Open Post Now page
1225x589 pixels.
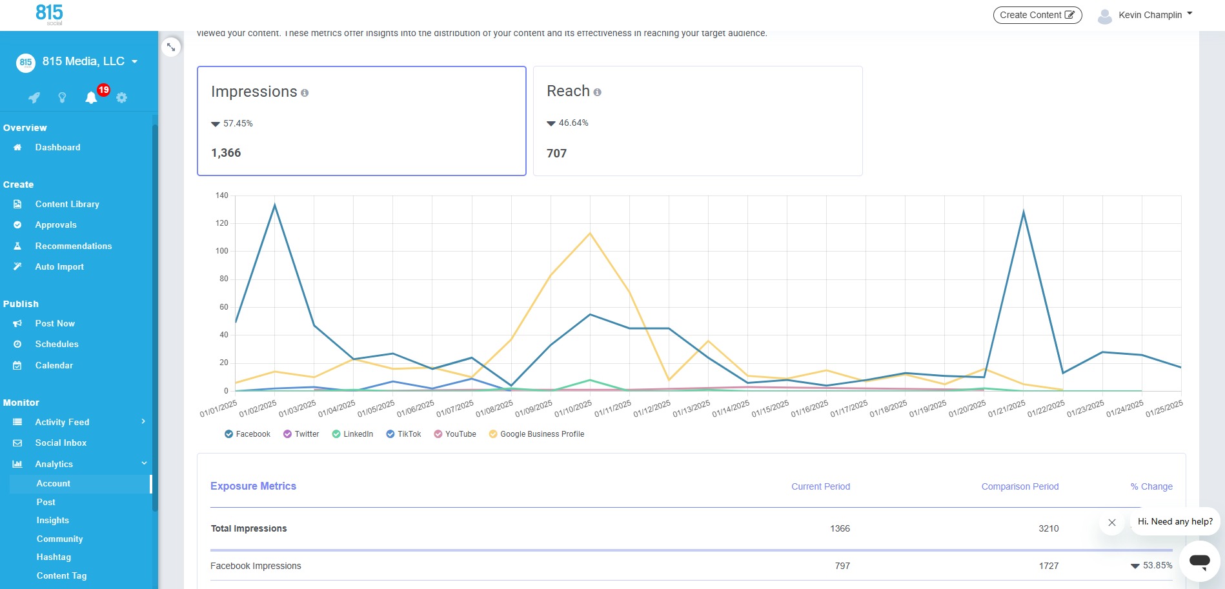click(x=55, y=323)
